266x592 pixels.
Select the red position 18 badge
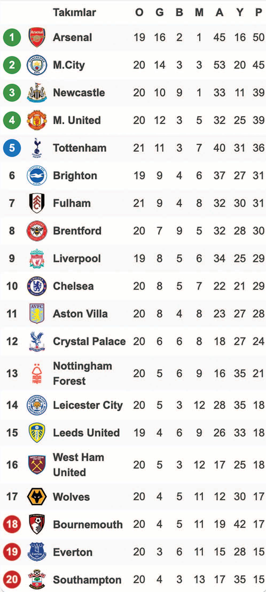(x=12, y=524)
